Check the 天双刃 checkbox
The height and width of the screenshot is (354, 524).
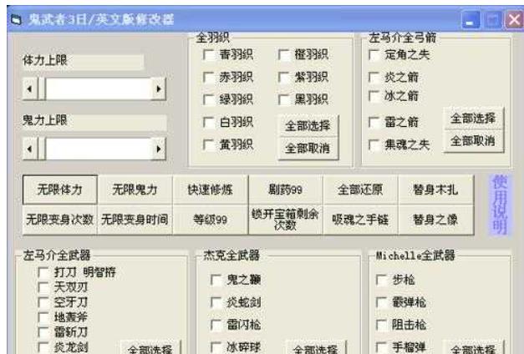tap(43, 287)
